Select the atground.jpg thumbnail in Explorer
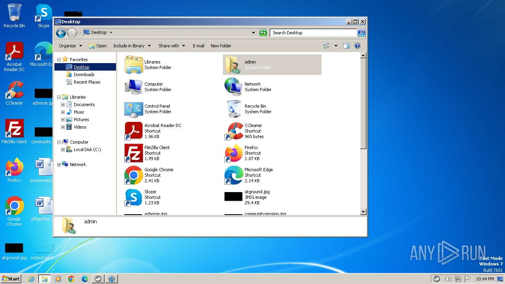Screen dimensions: 505x284 [233, 196]
